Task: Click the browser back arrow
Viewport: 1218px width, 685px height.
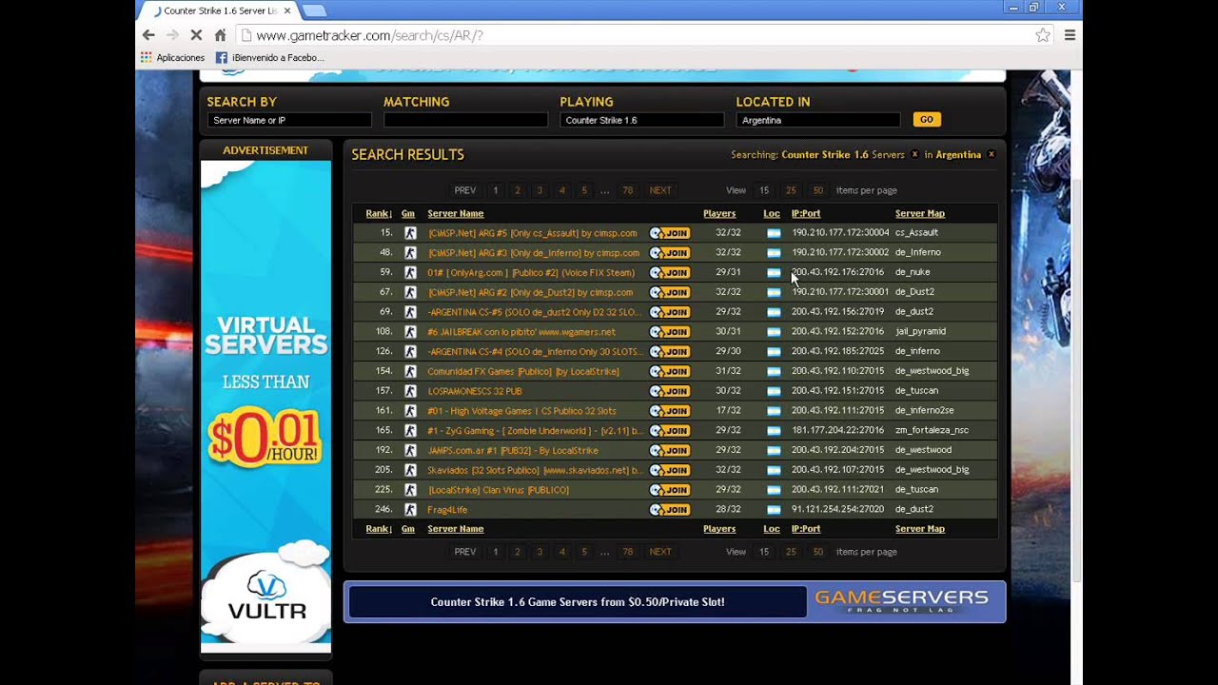Action: (148, 35)
